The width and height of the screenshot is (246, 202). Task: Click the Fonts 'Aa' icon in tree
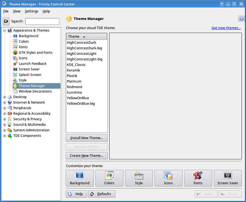point(15,47)
